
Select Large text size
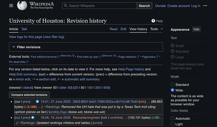(172, 57)
